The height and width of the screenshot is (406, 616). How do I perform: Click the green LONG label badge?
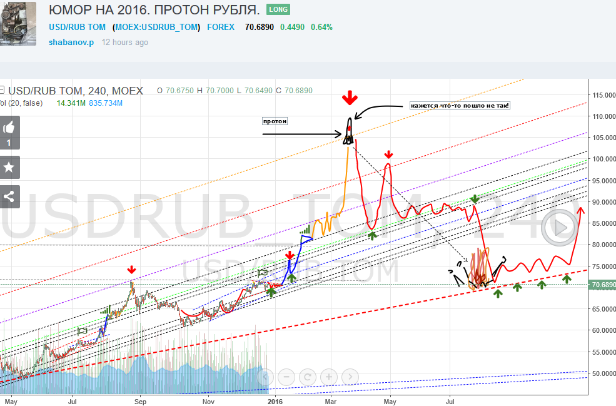278,10
